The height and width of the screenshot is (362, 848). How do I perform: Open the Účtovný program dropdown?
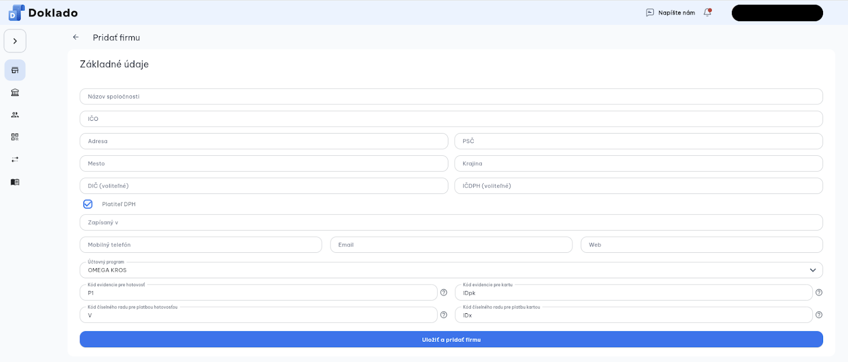pos(451,270)
